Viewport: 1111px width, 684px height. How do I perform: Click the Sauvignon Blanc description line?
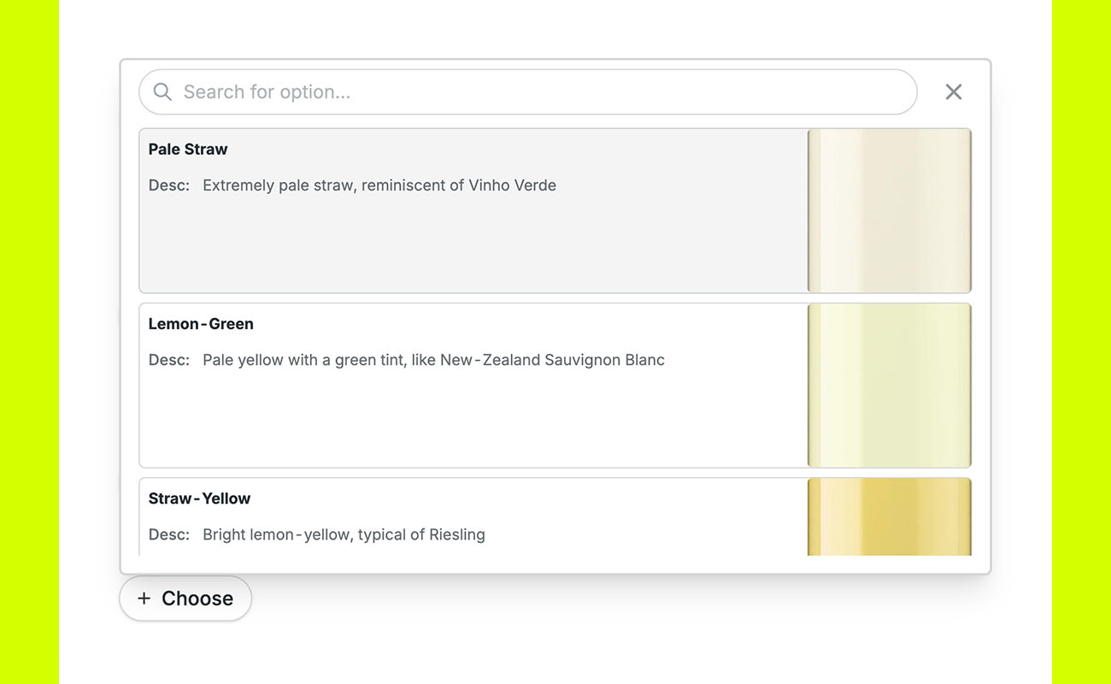click(433, 360)
